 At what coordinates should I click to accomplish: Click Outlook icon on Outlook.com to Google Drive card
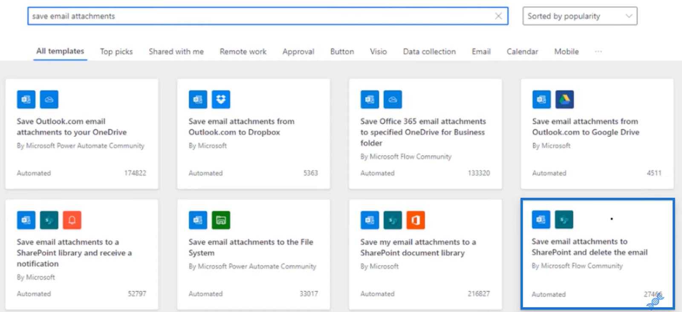tap(541, 100)
